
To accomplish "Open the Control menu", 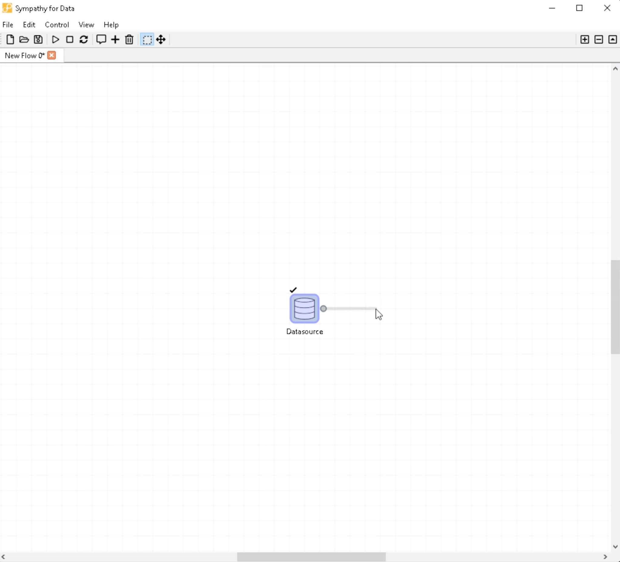I will [x=57, y=25].
